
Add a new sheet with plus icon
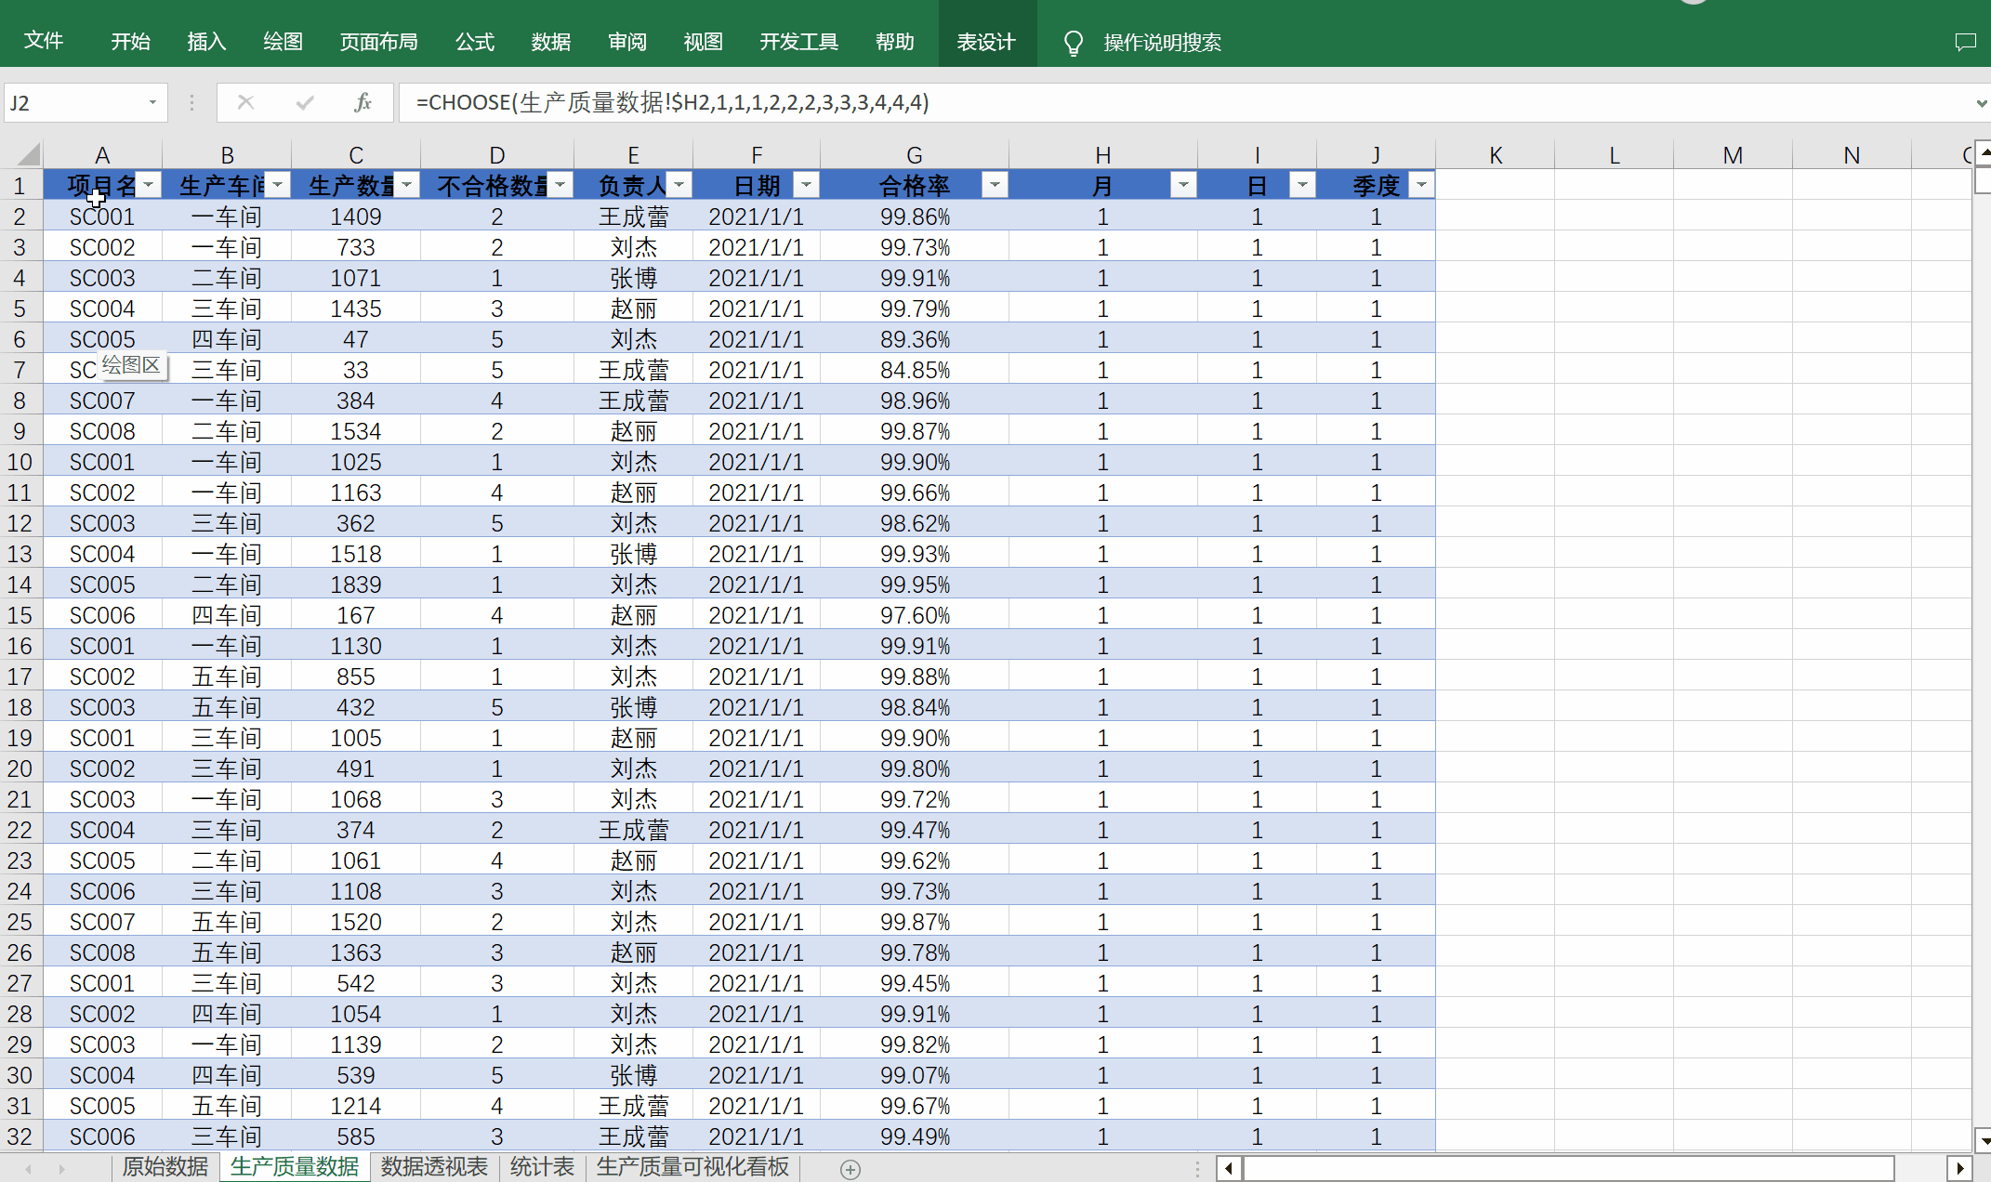(850, 1169)
